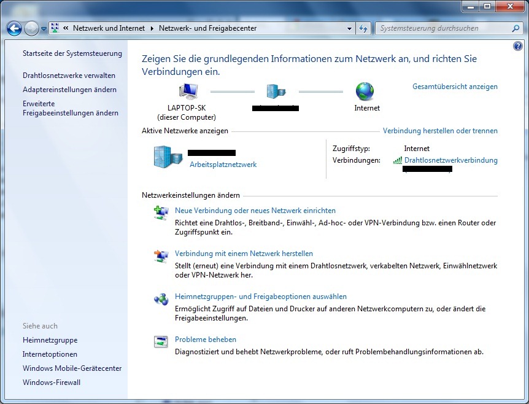The width and height of the screenshot is (529, 404).
Task: Click the Forward navigation arrow
Action: pos(31,29)
